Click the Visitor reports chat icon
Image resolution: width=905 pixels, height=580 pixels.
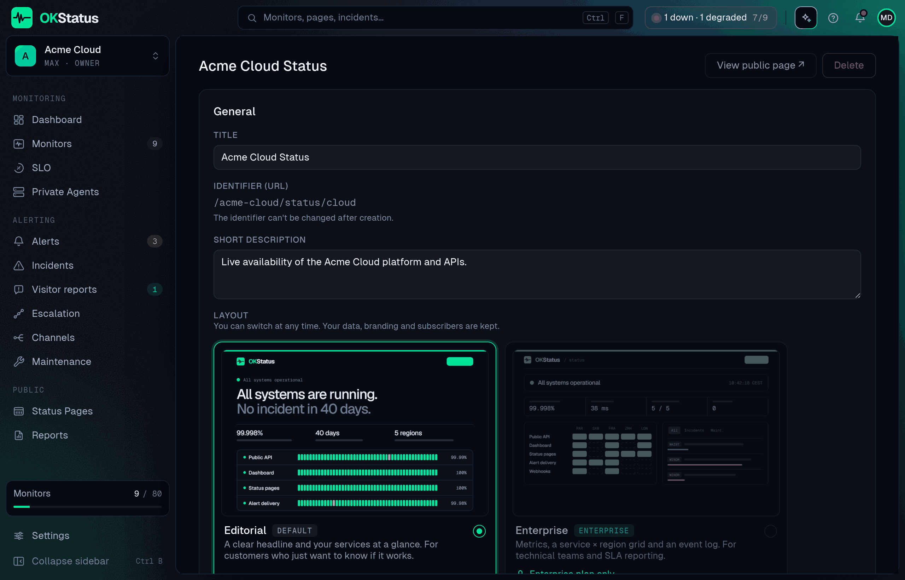pos(18,290)
